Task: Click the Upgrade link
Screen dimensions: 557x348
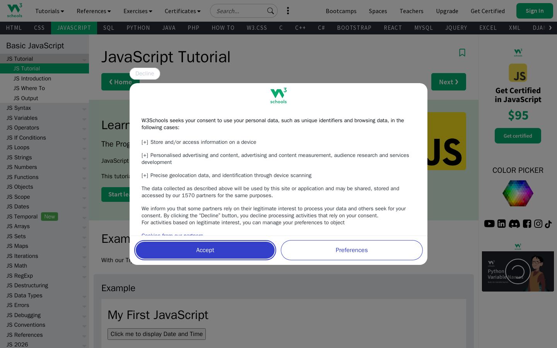Action: coord(447,11)
